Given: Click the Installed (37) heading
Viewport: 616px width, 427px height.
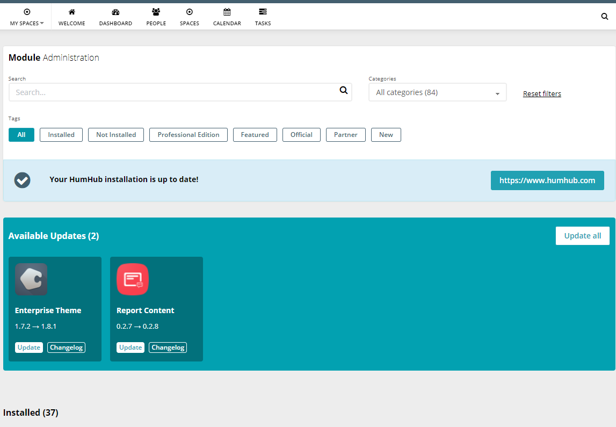Looking at the screenshot, I should tap(31, 412).
